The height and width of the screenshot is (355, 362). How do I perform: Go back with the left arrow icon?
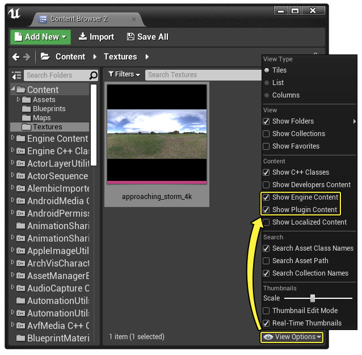point(16,57)
